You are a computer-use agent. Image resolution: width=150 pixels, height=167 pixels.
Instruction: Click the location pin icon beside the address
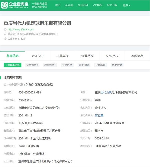[x=5, y=34]
